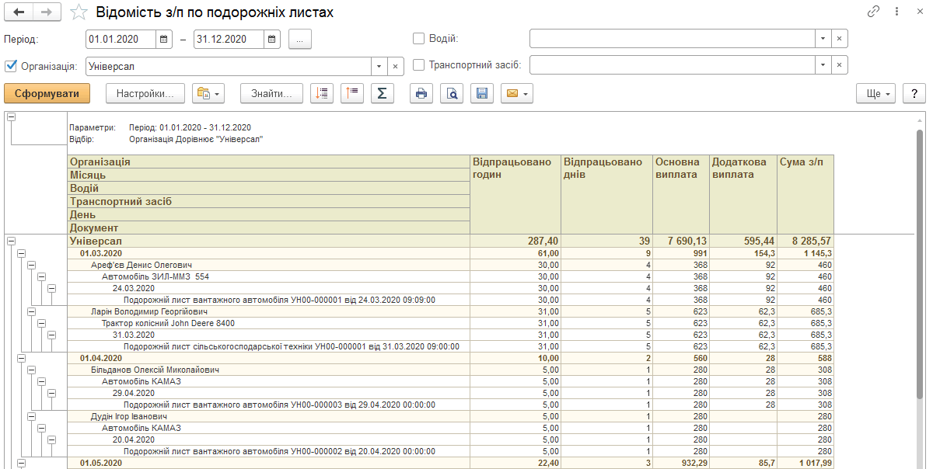Viewport: 933px width, 469px height.
Task: Open calendar picker for start date 01.01.2020
Action: pyautogui.click(x=164, y=39)
